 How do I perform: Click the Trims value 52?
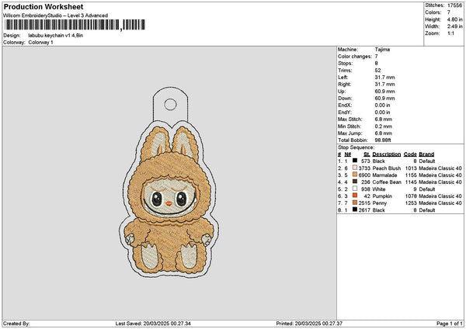point(377,71)
